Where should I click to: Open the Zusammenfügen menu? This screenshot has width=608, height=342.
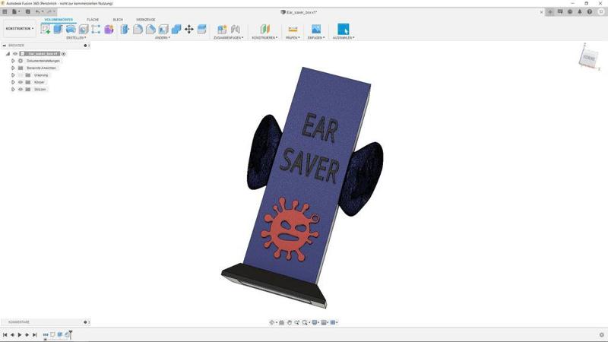tap(229, 37)
